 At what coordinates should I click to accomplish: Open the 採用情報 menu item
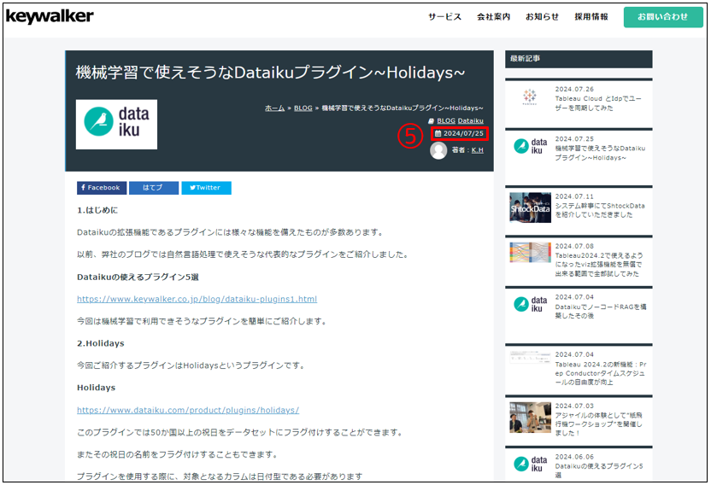click(591, 17)
